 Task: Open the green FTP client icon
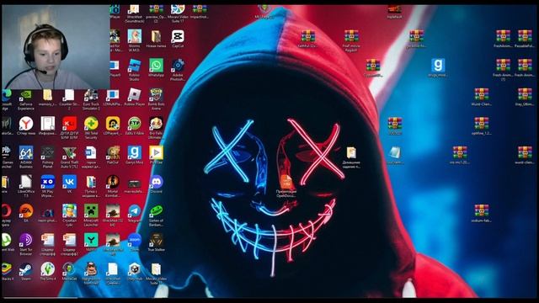pos(135,124)
